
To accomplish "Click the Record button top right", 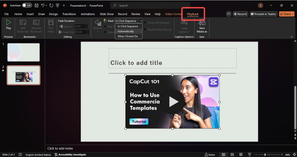I will pyautogui.click(x=240, y=14).
